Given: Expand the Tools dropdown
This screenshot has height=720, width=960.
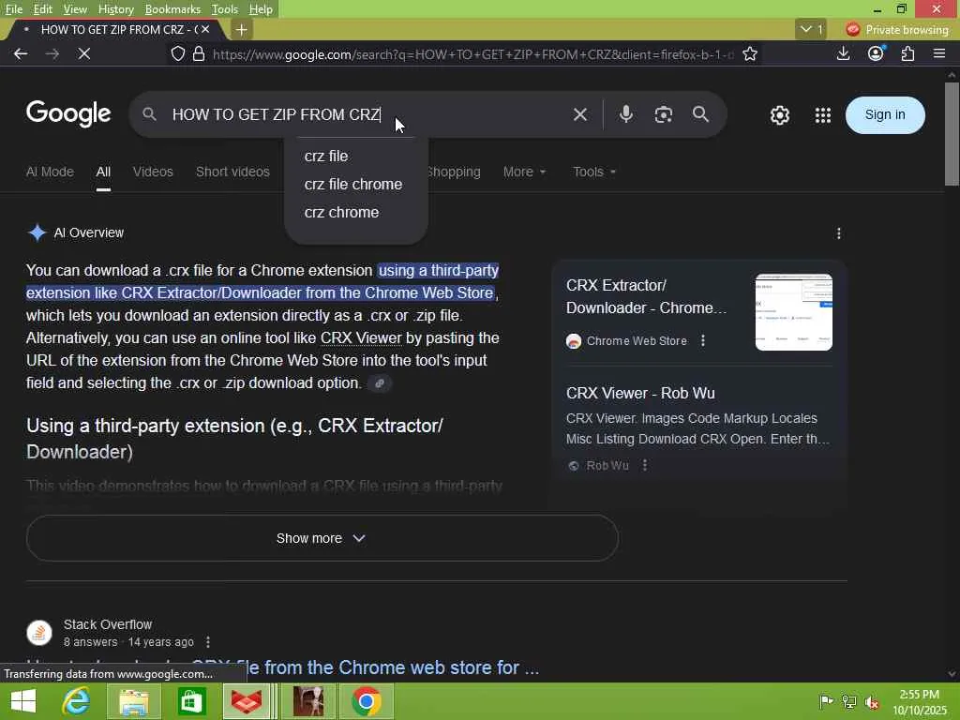Looking at the screenshot, I should [x=594, y=172].
